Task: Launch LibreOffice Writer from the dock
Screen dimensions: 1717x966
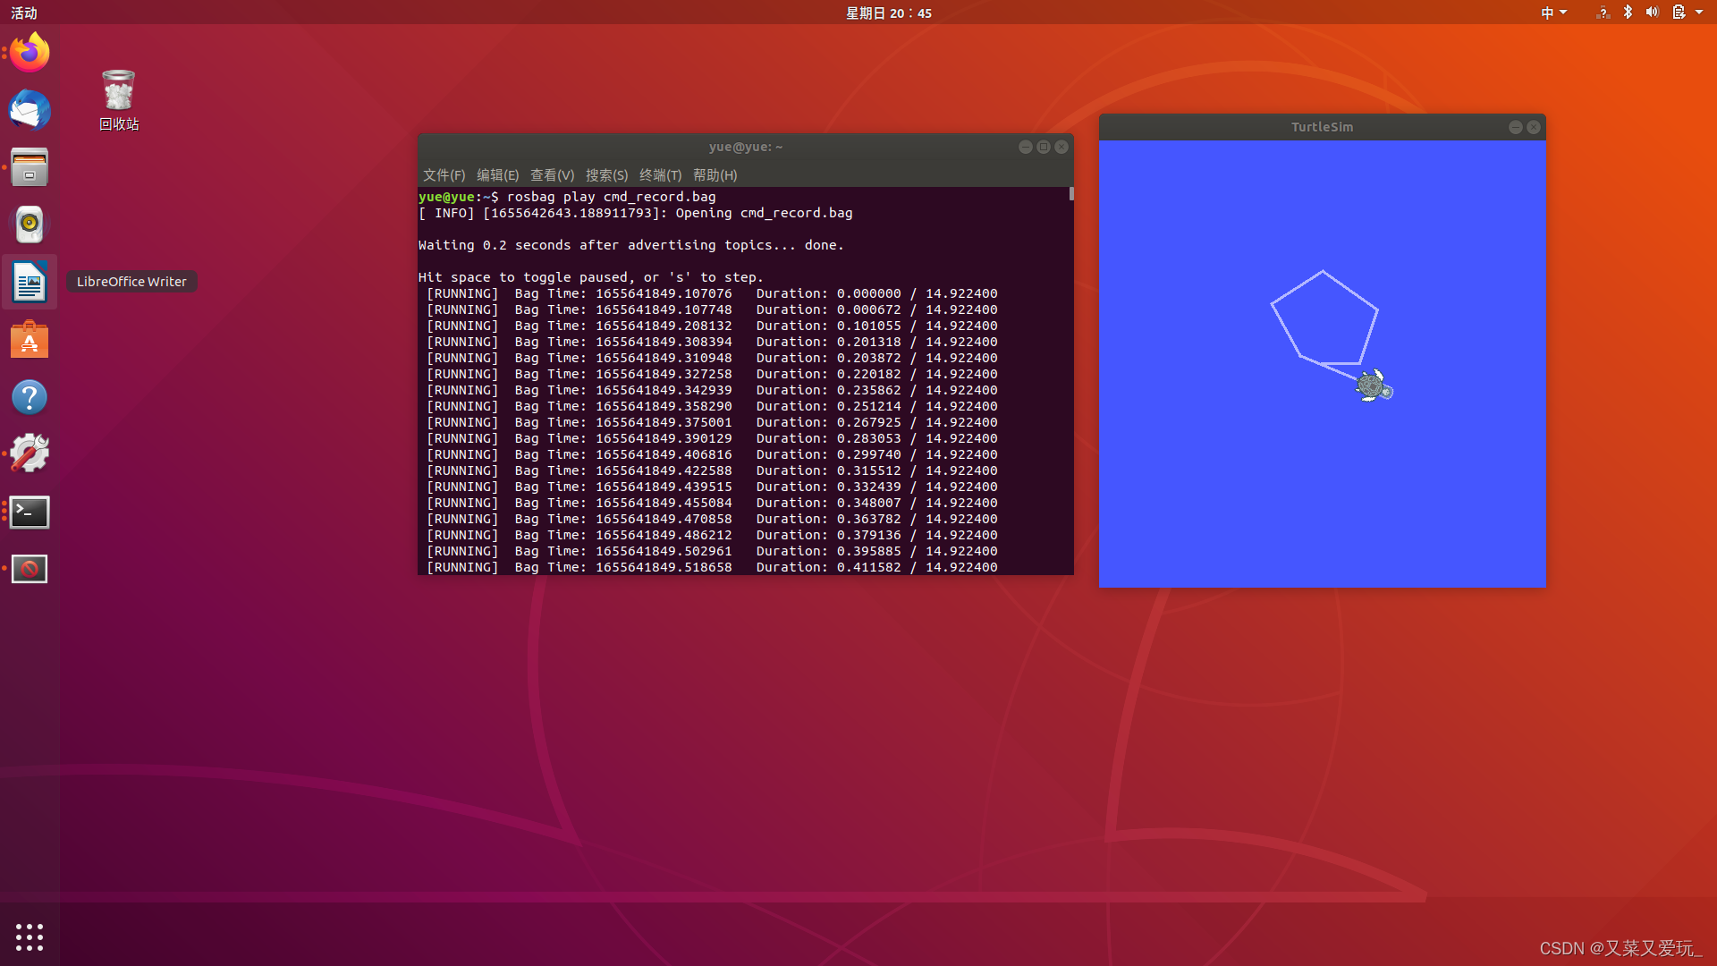Action: click(30, 283)
